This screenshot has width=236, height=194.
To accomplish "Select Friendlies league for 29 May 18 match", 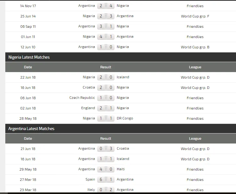I will tap(195, 169).
